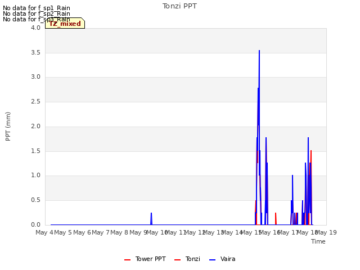Viewport: 360px width, 270px height.
Task: Click the red Tower PPT legend swatch
Action: click(127, 260)
